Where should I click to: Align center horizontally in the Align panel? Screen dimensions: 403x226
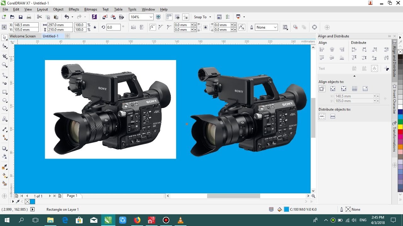pos(332,50)
